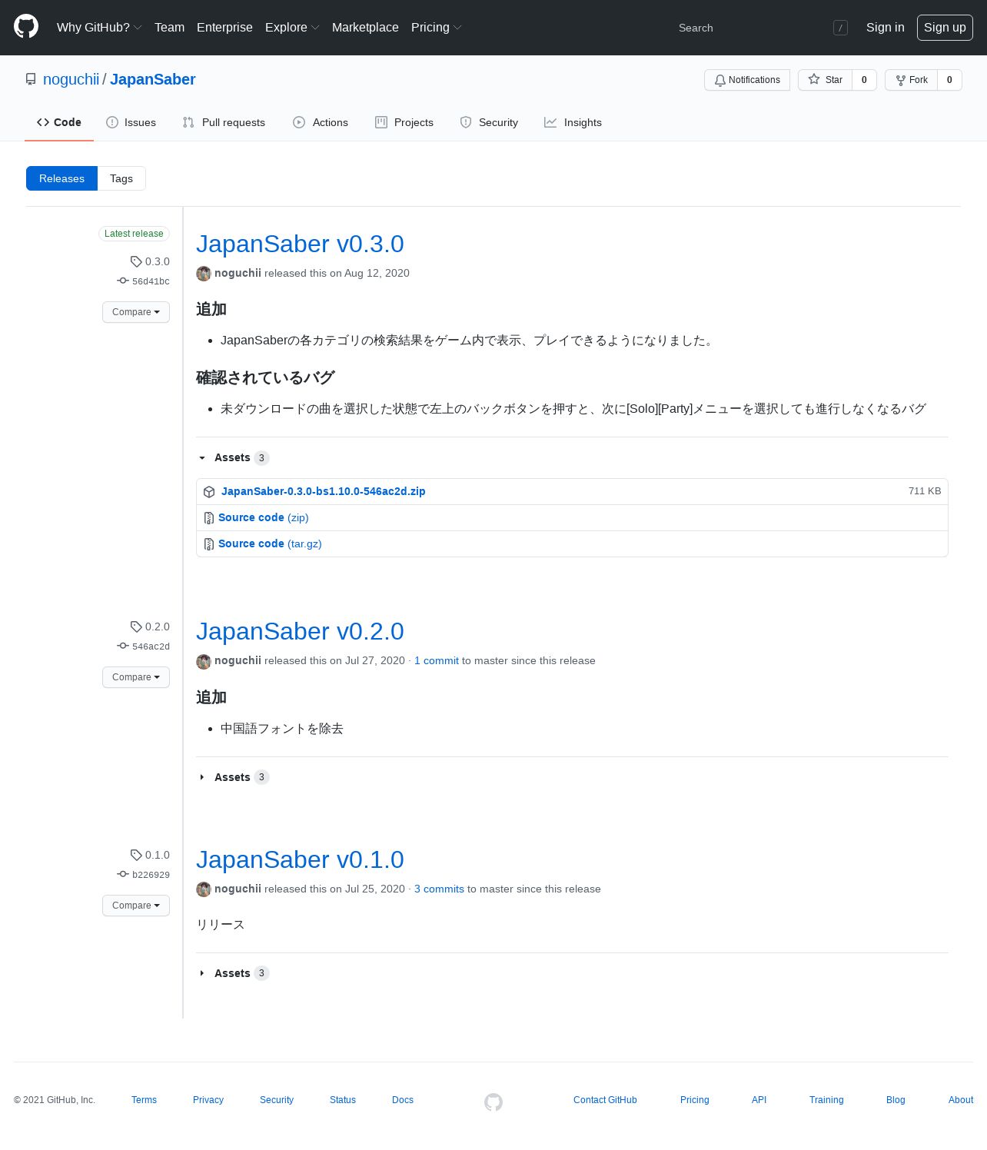987x1150 pixels.
Task: Click the bell icon in Notifications button
Action: [x=720, y=80]
